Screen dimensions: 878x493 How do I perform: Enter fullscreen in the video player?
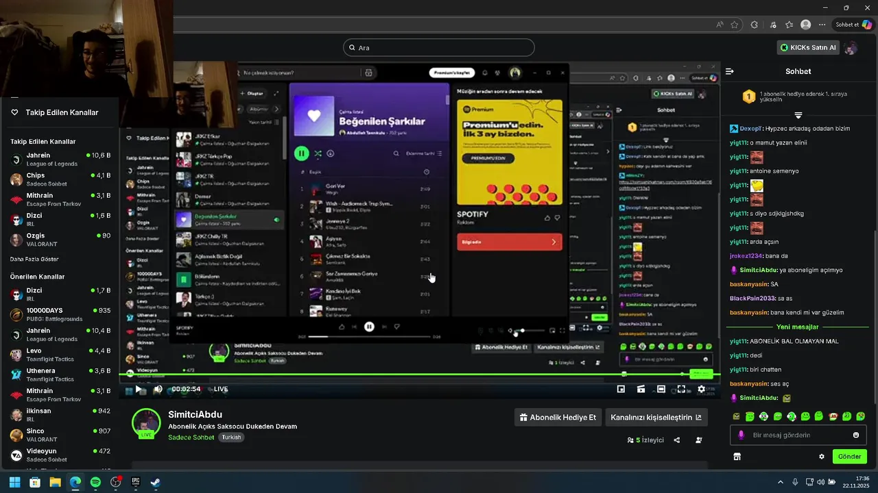click(x=681, y=389)
